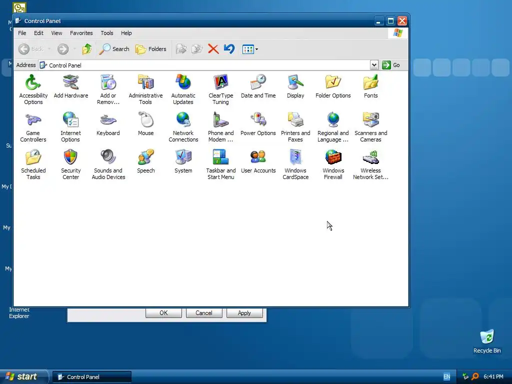The height and width of the screenshot is (384, 512).
Task: Open Windows Firewall icon
Action: pos(333,164)
